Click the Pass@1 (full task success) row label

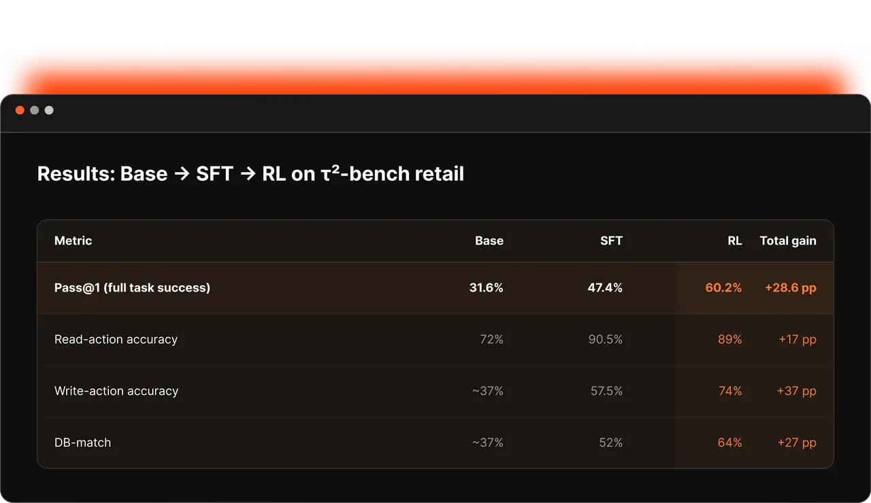[132, 288]
